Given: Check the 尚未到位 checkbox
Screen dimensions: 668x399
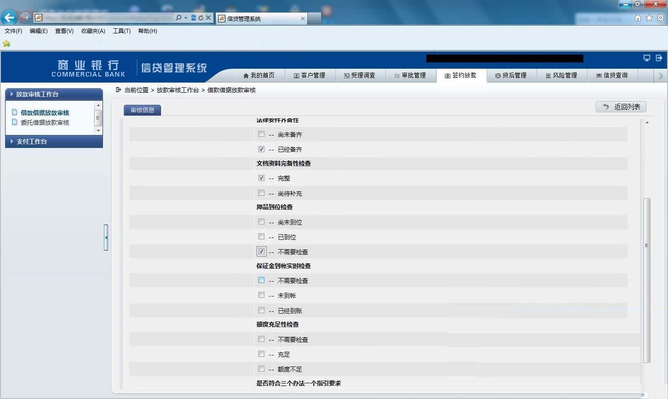Looking at the screenshot, I should point(262,221).
